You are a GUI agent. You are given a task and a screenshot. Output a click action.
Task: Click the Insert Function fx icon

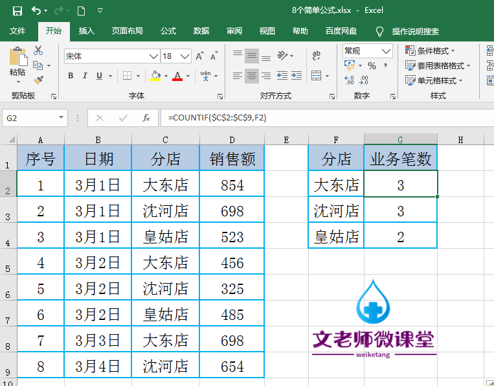(x=146, y=118)
